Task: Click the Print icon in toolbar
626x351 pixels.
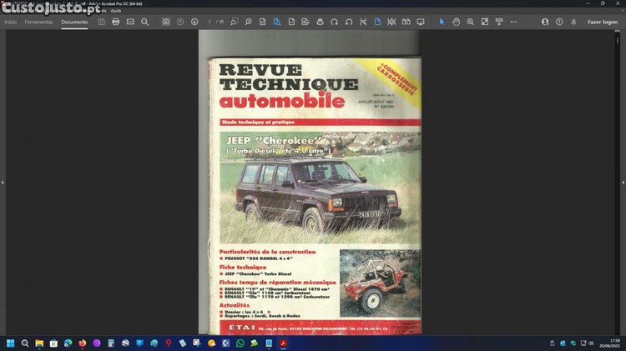Action: click(x=115, y=22)
